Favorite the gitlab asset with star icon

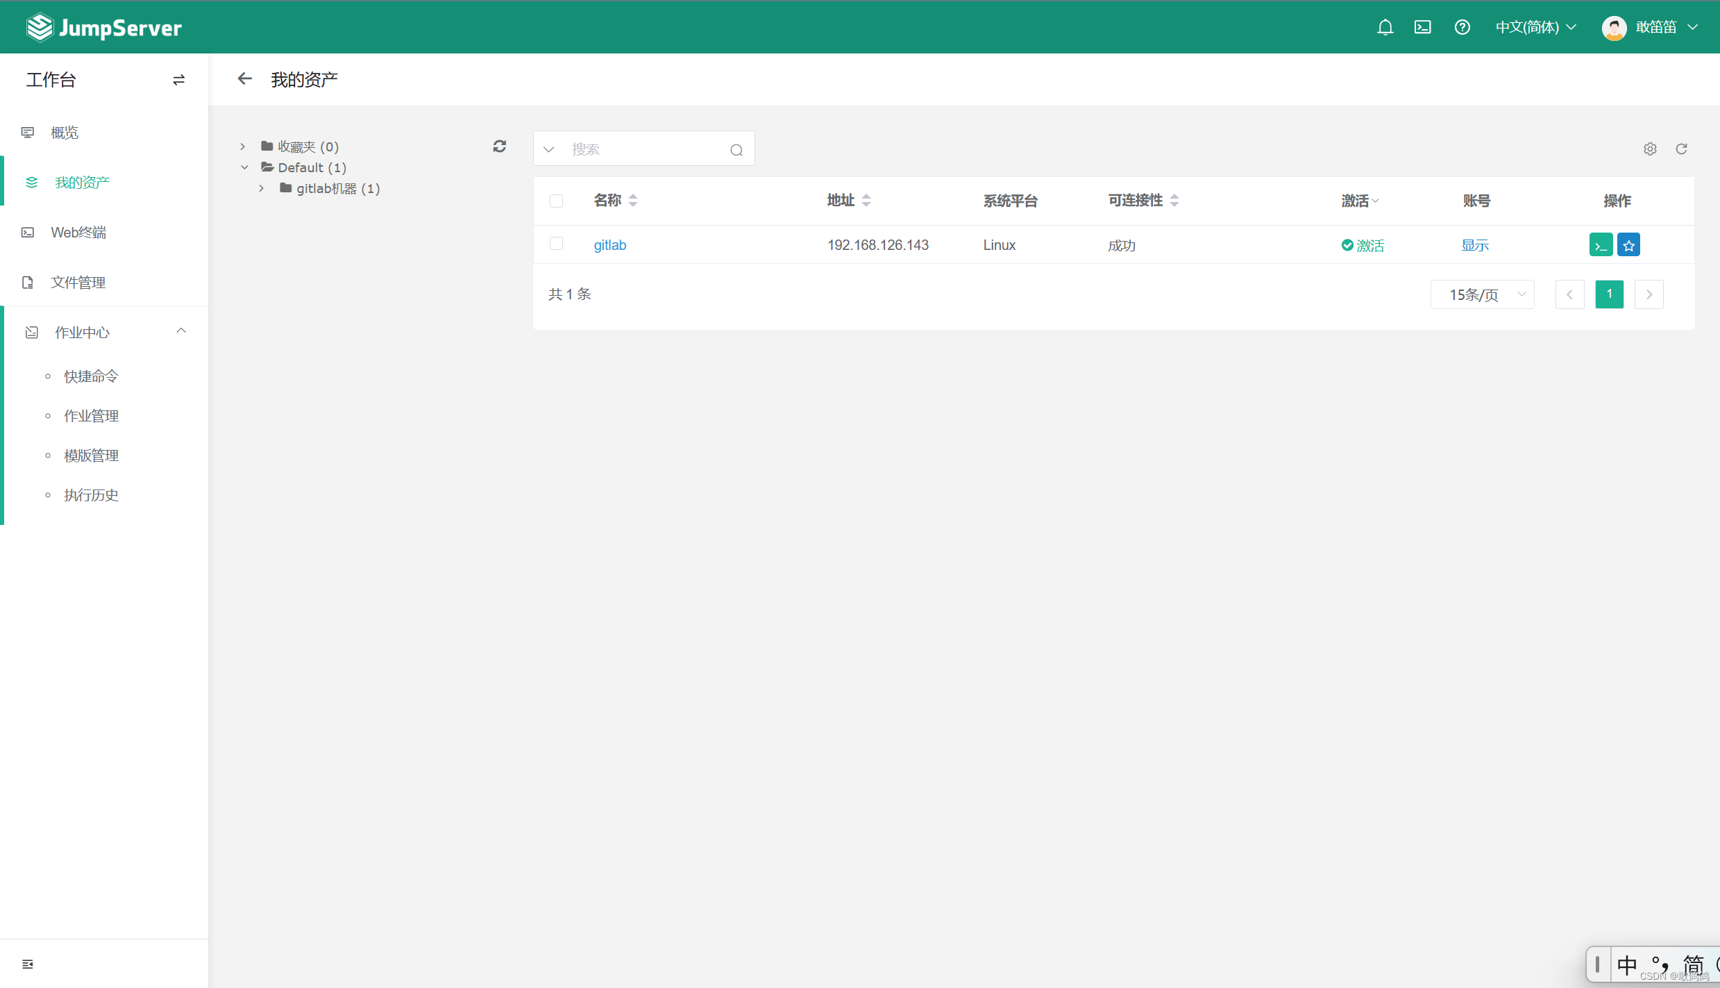[1628, 245]
